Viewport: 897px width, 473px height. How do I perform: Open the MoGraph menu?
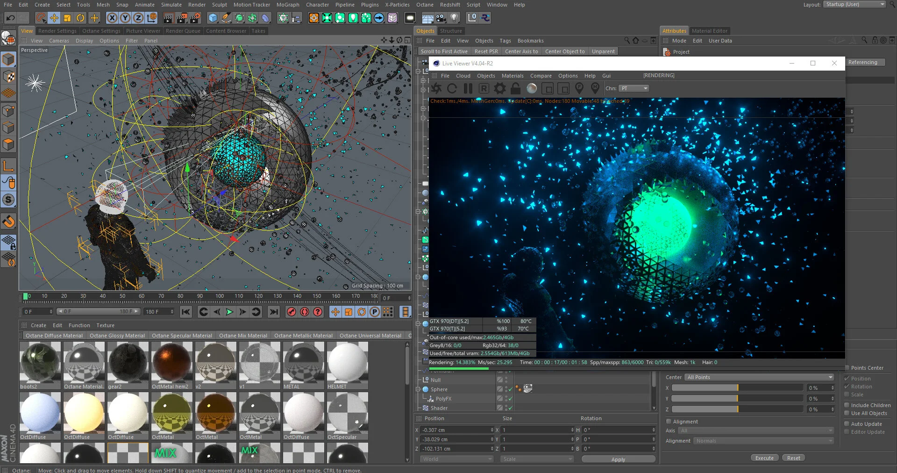pyautogui.click(x=287, y=5)
